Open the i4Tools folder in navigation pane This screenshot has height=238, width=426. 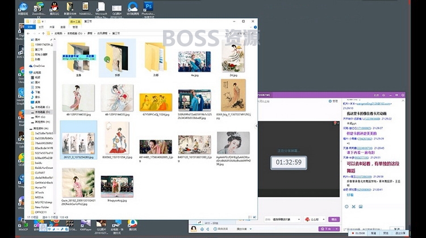[x=37, y=193]
